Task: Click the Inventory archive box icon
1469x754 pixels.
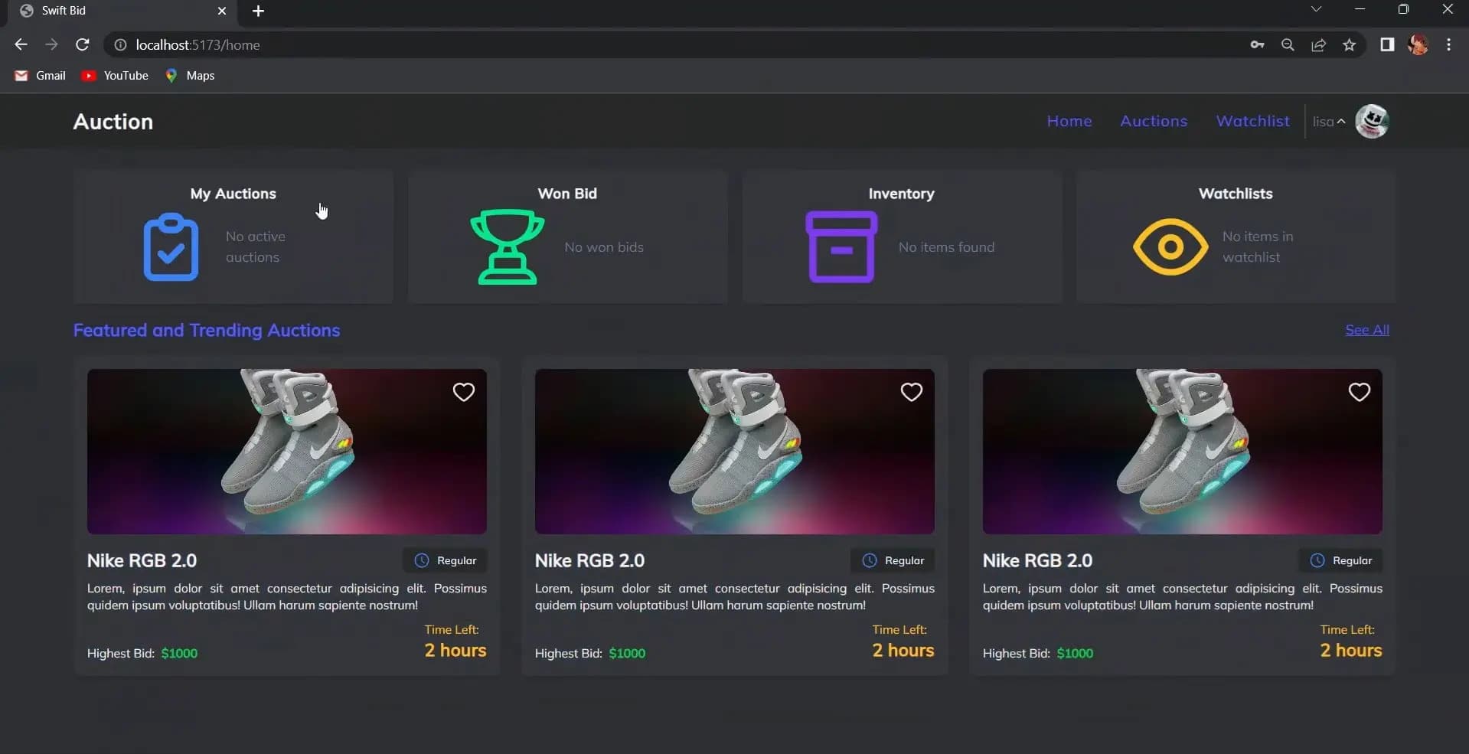Action: (841, 246)
